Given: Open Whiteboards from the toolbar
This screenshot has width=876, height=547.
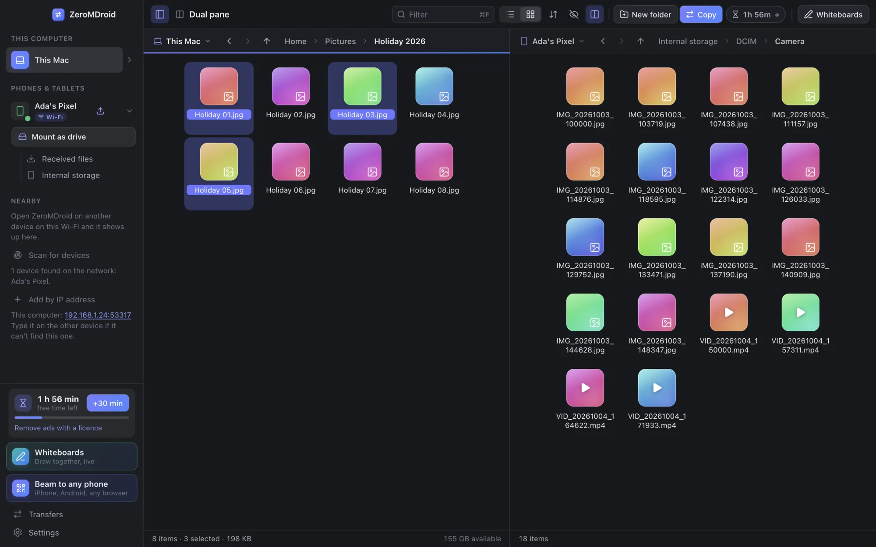Looking at the screenshot, I should pos(833,14).
